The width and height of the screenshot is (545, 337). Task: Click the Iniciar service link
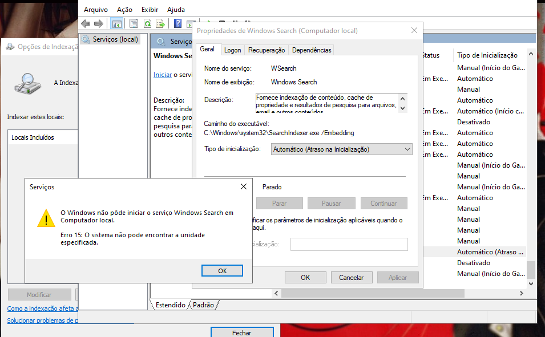tap(163, 75)
